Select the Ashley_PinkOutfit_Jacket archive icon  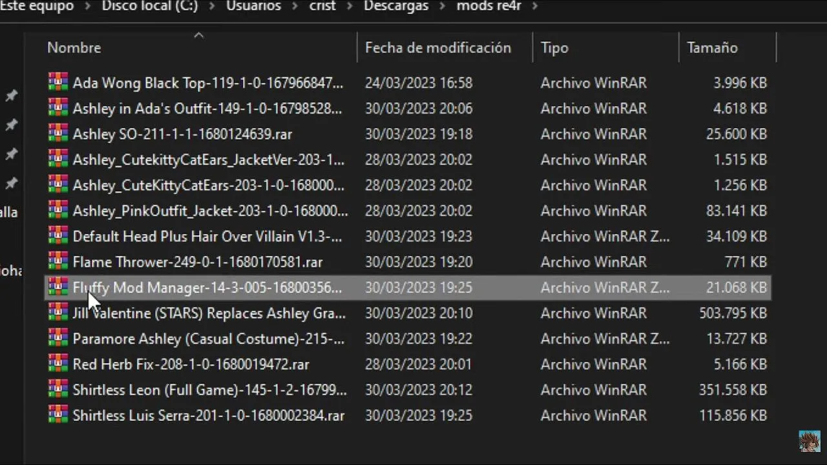click(58, 211)
